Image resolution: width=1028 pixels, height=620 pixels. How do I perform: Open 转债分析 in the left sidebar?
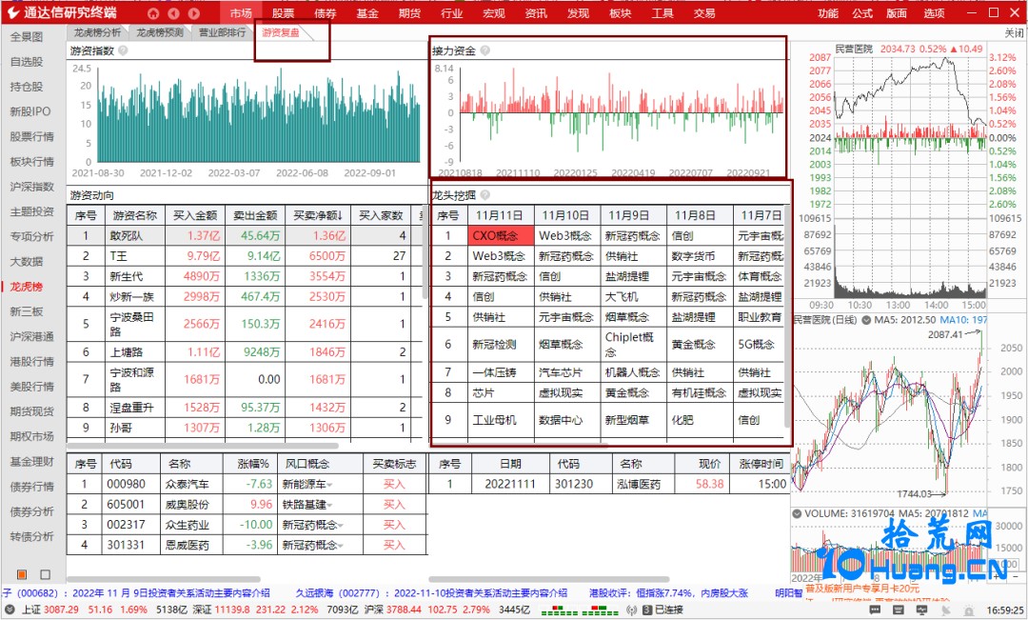(32, 537)
